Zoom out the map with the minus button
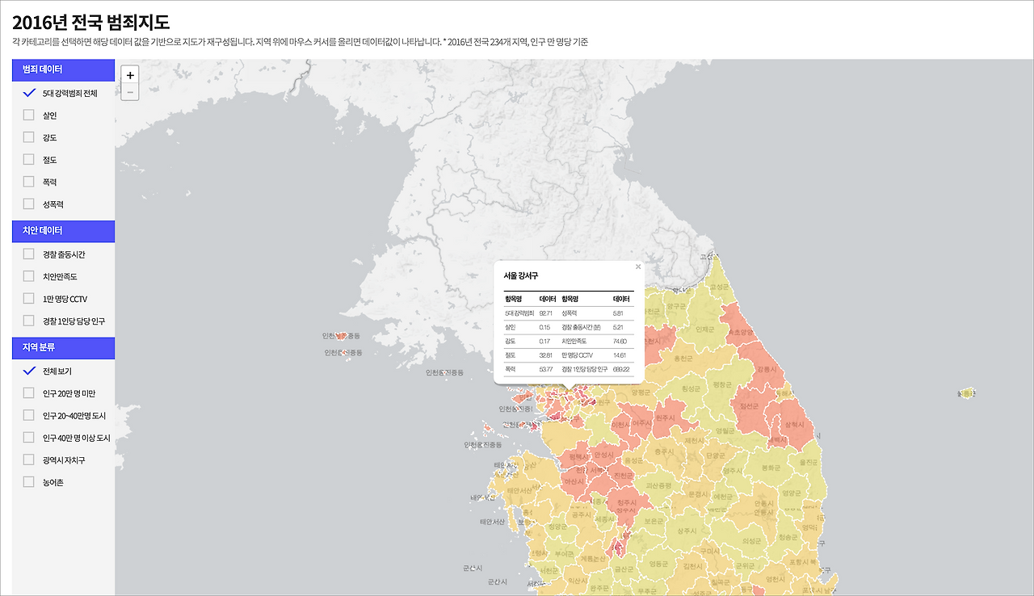Viewport: 1034px width, 596px height. 130,92
